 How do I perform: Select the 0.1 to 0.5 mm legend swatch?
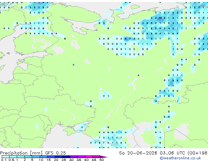[x=6, y=157]
